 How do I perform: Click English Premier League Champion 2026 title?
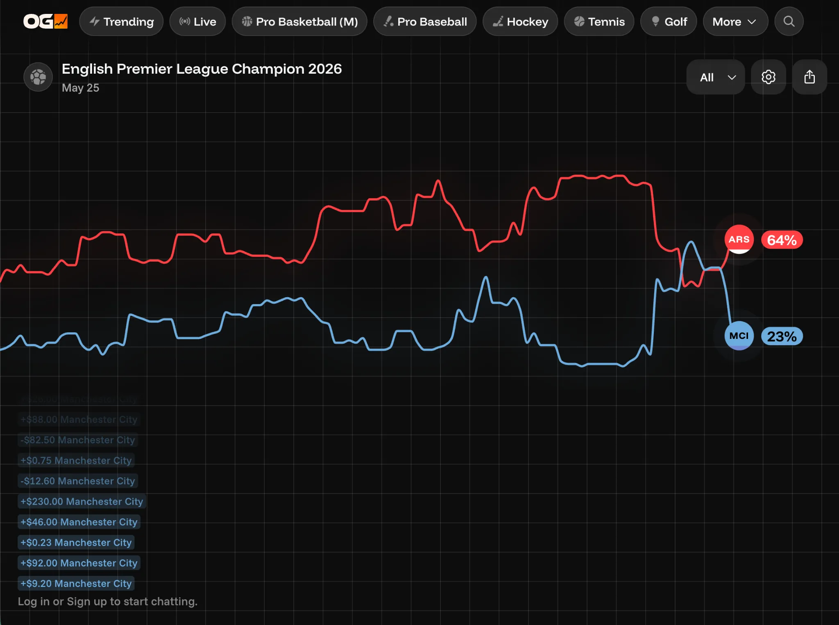pyautogui.click(x=202, y=69)
